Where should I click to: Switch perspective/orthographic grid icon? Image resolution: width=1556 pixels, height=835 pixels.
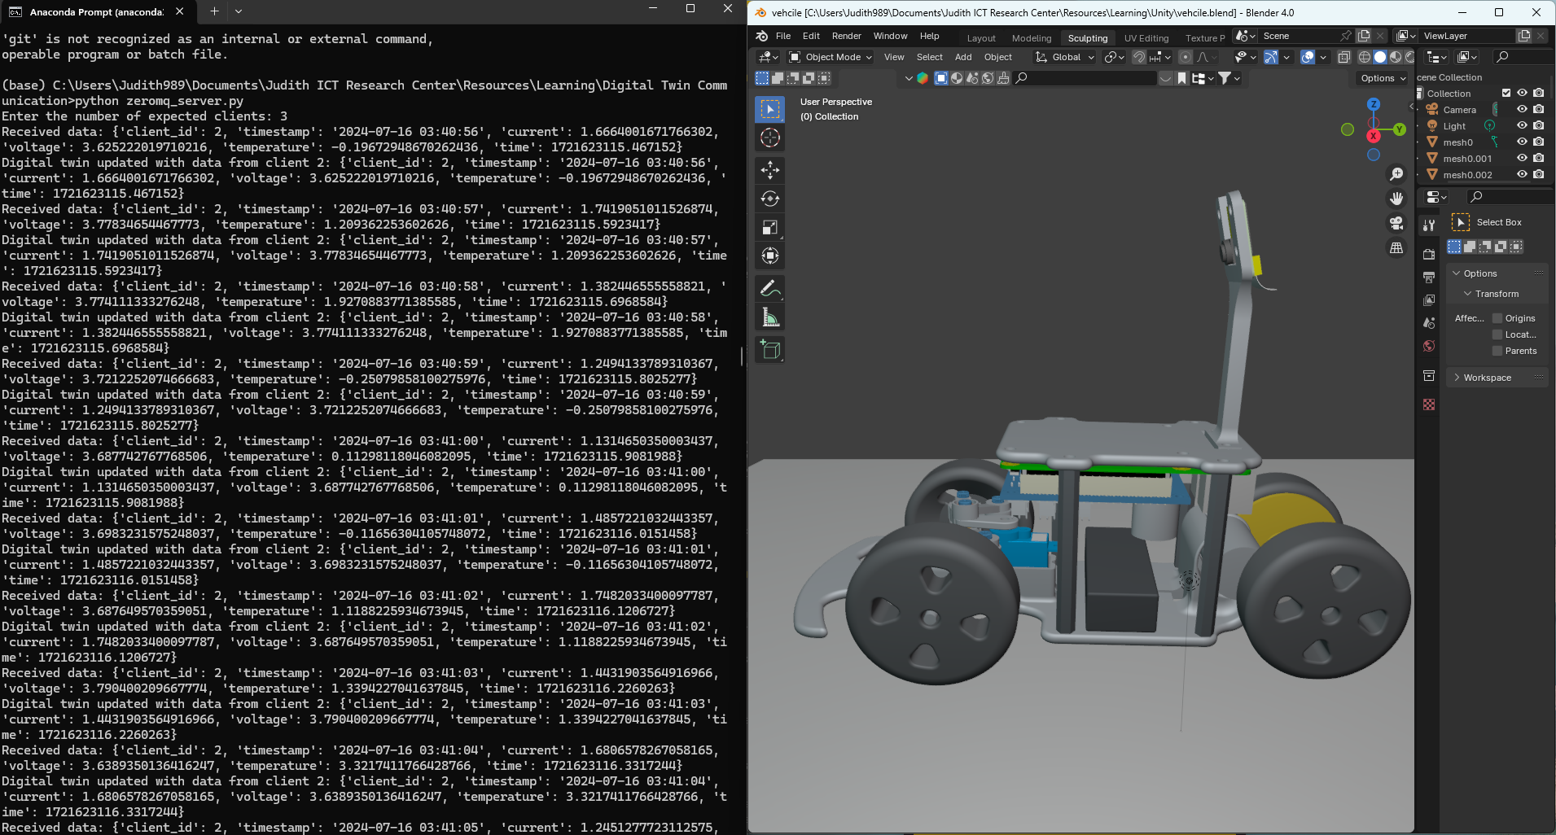[1396, 247]
